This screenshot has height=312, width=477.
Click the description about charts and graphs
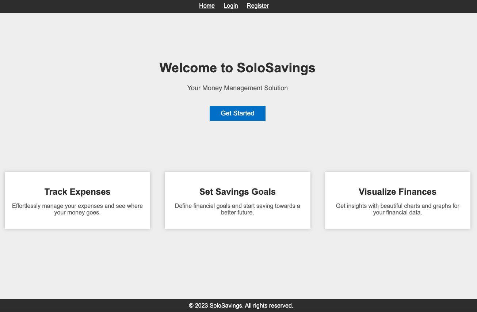pos(397,209)
